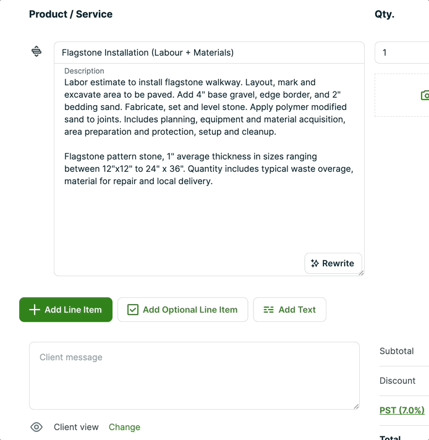Viewport: 429px width, 440px height.
Task: Select the Add Text button label
Action: point(297,310)
